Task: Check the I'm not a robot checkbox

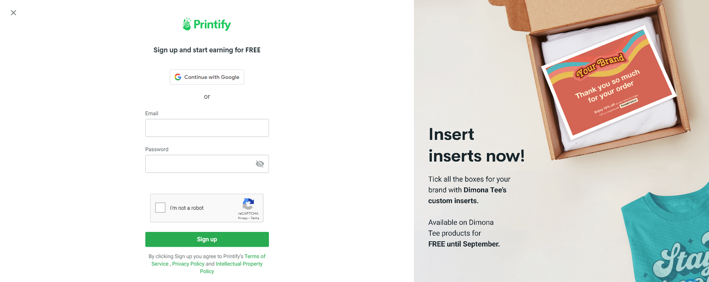Action: tap(160, 208)
